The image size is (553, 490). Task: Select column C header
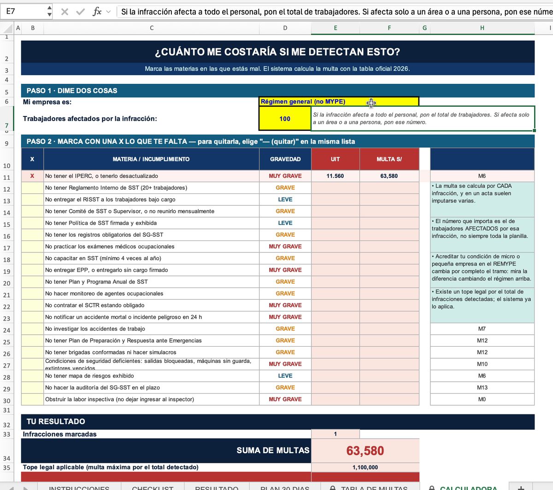152,28
